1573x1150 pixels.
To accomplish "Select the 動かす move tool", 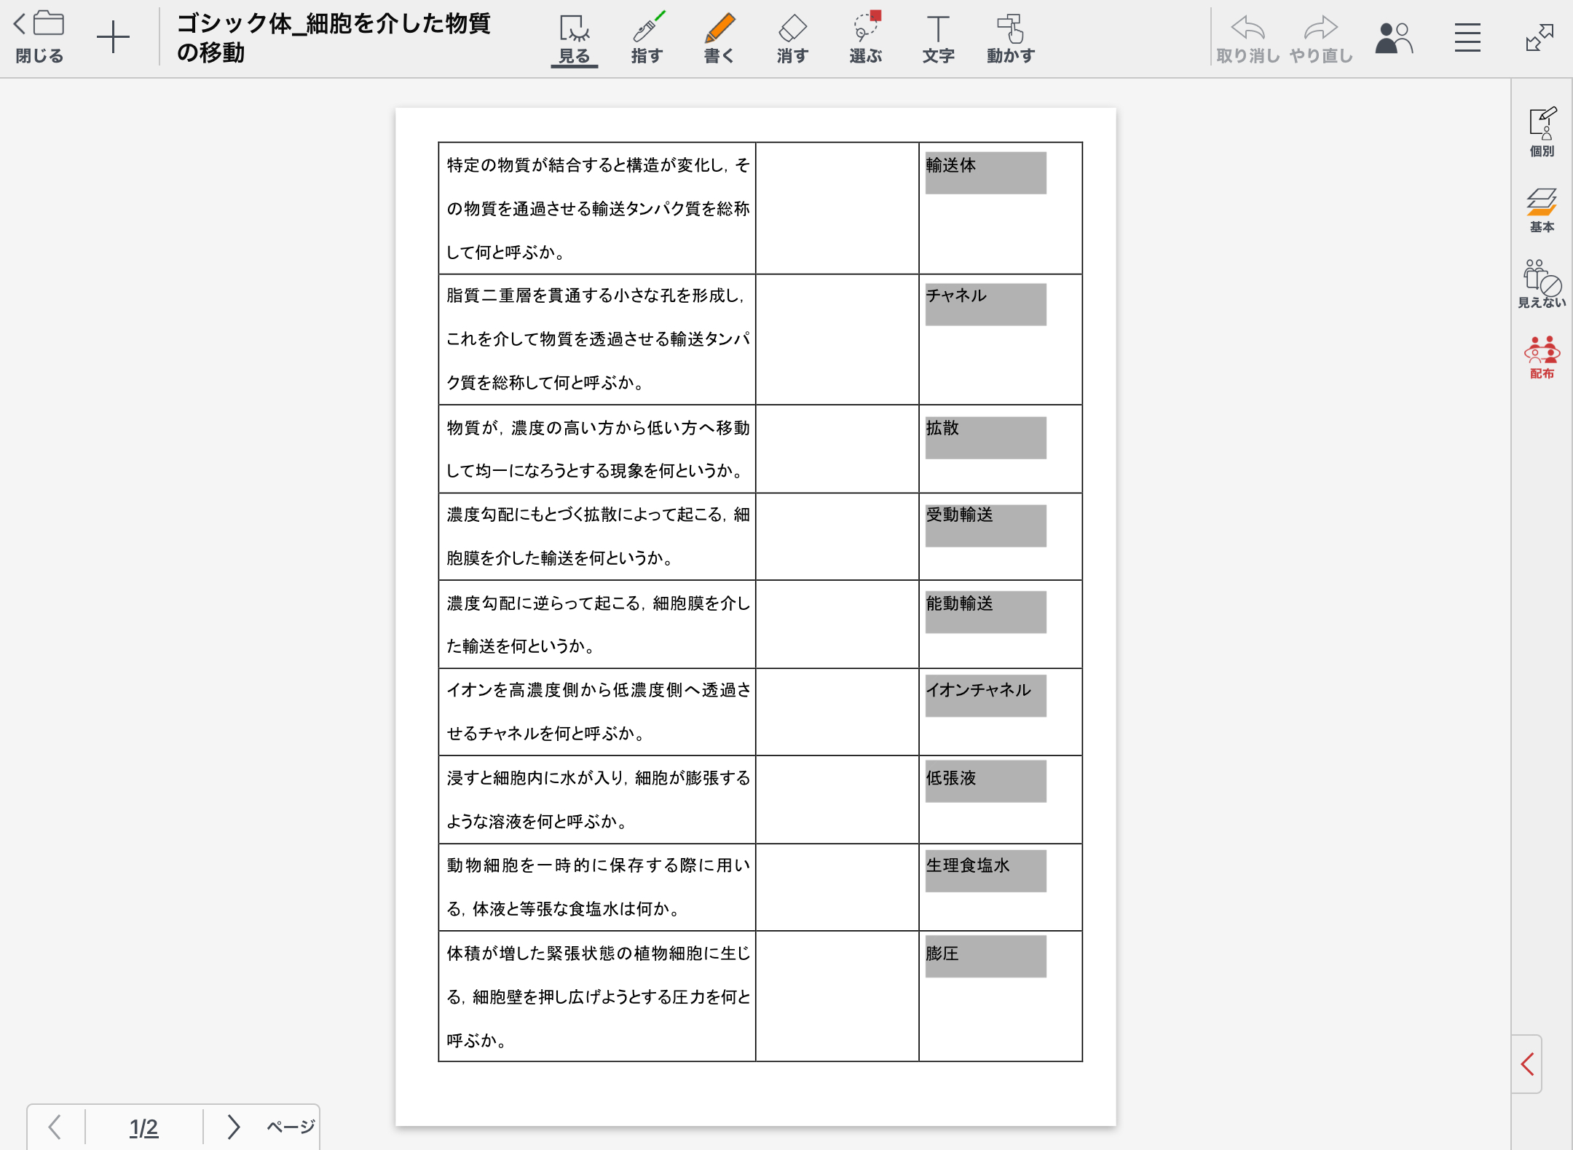I will (1011, 38).
